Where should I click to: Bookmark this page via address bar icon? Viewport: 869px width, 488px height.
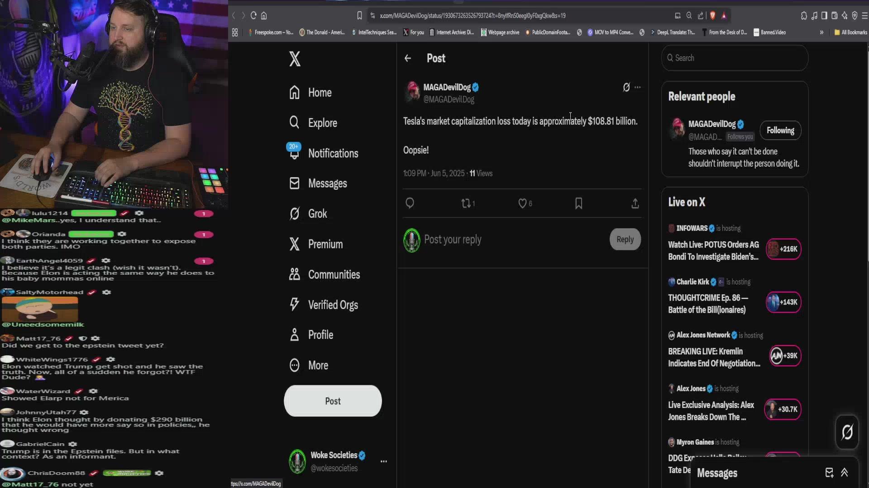(x=359, y=15)
